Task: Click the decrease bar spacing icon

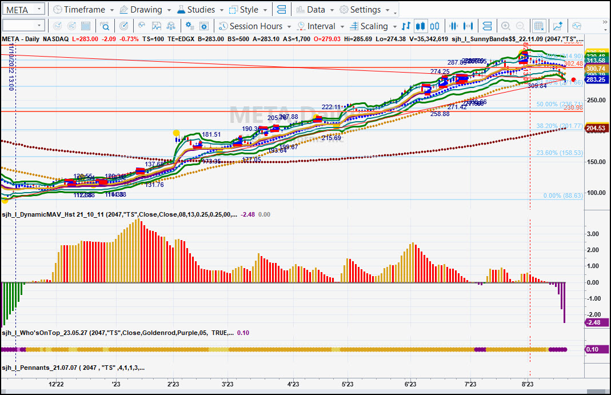Action: click(454, 26)
